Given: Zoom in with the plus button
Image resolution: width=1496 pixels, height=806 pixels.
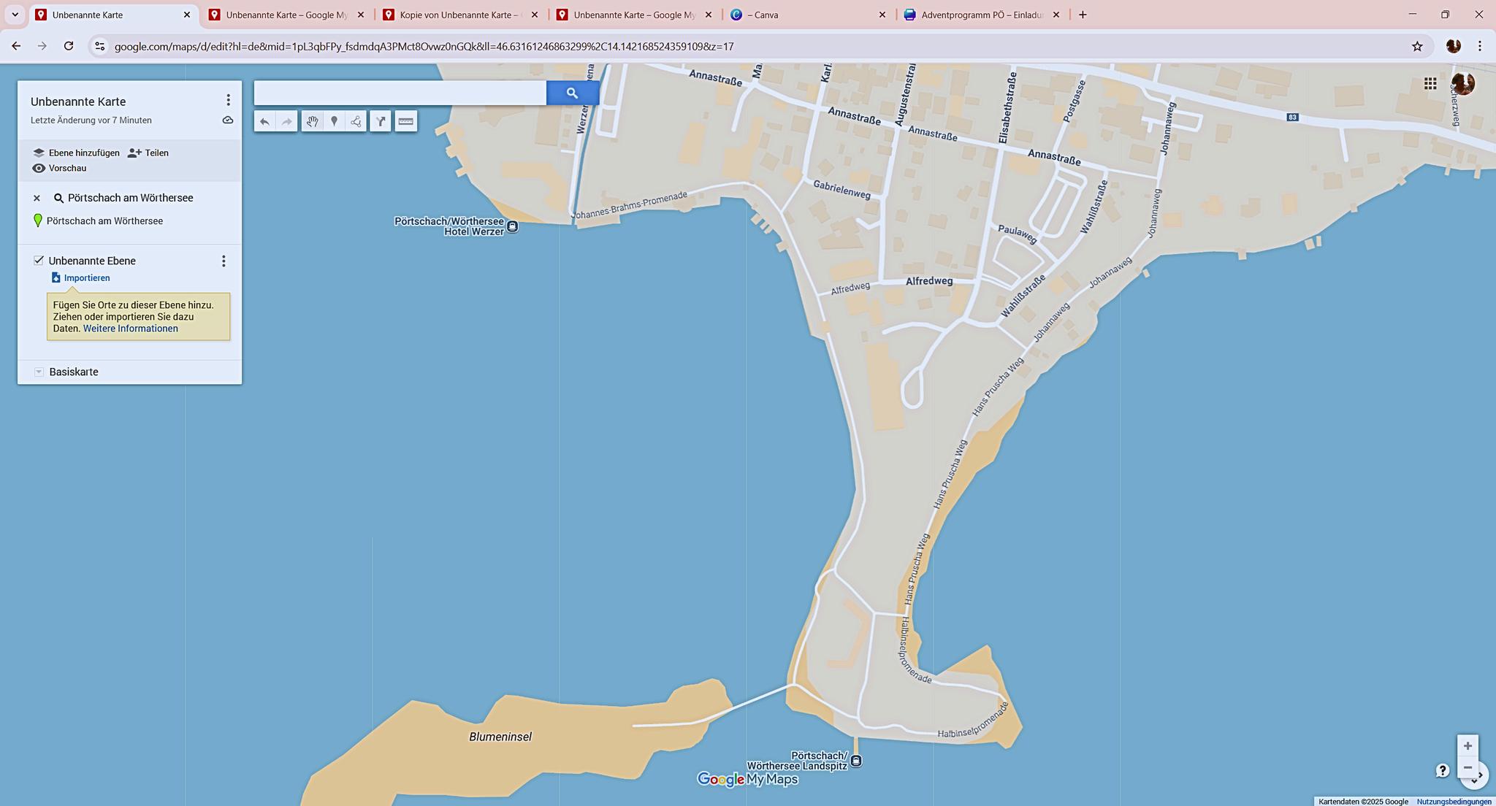Looking at the screenshot, I should [1468, 745].
